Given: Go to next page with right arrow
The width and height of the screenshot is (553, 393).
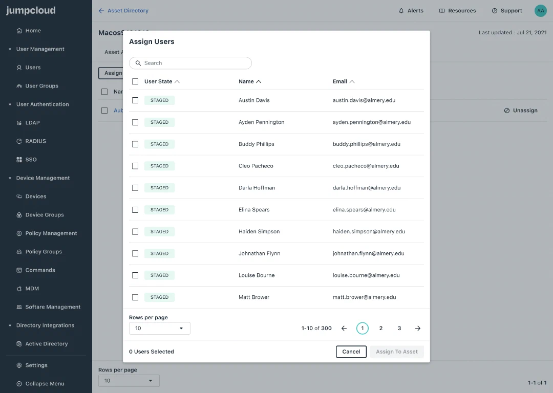Looking at the screenshot, I should tap(418, 328).
